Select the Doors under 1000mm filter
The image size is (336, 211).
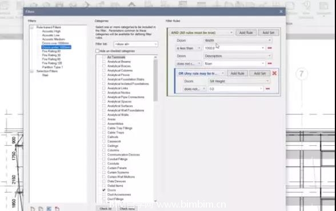pyautogui.click(x=56, y=47)
